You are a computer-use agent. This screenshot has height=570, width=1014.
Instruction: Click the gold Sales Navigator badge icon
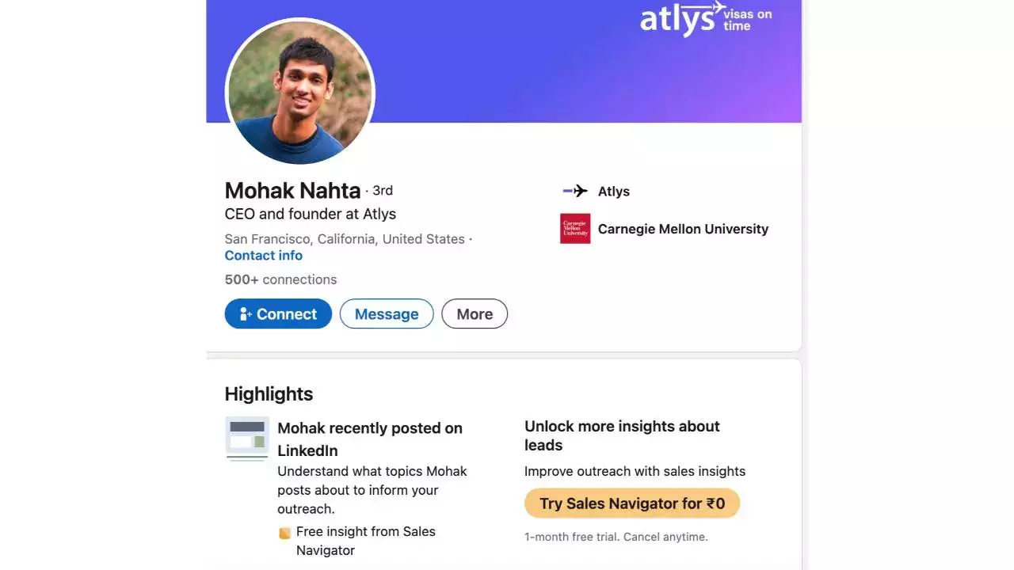pyautogui.click(x=285, y=533)
